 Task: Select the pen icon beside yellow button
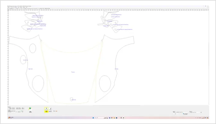tap(50, 109)
